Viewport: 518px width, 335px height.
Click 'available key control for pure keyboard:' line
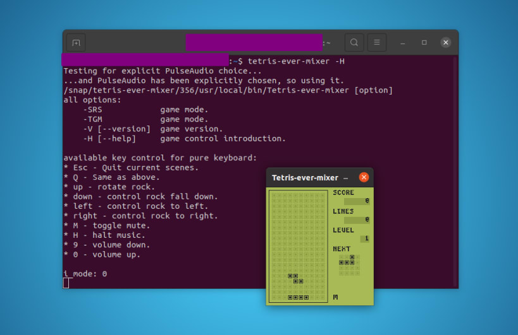(160, 158)
